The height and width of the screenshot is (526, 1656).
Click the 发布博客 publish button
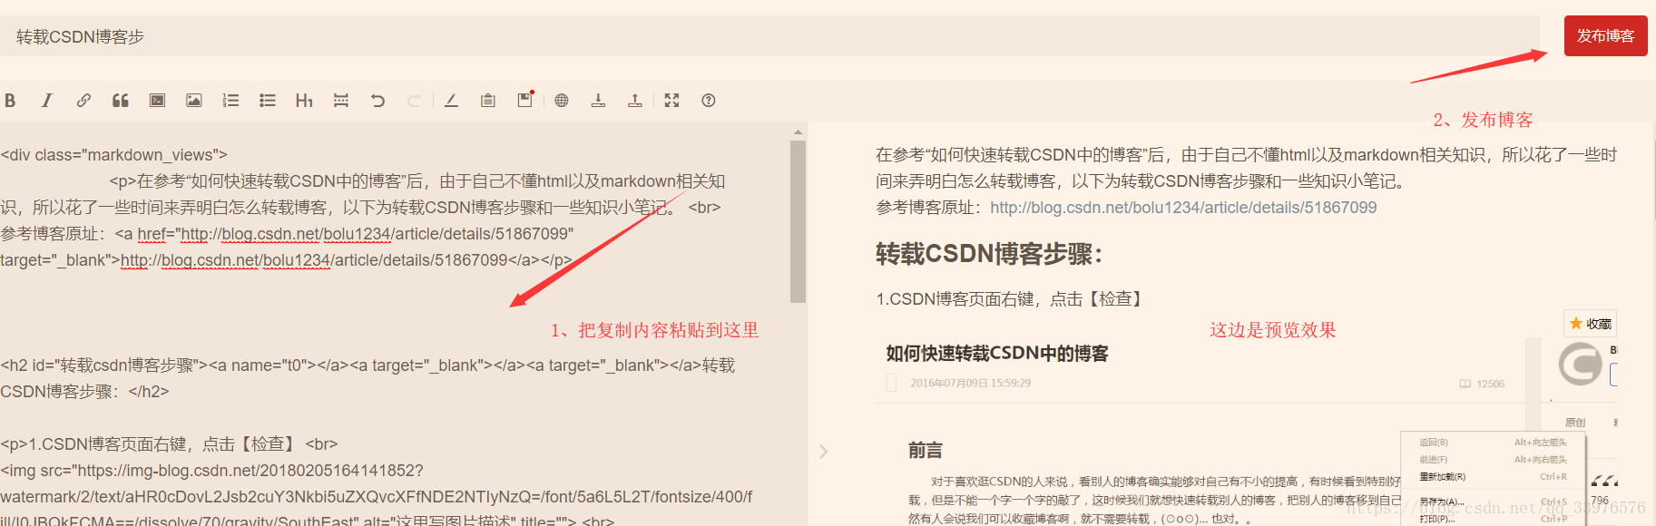coord(1605,36)
